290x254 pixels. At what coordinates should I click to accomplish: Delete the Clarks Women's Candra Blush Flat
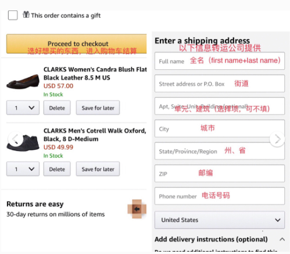coord(57,108)
